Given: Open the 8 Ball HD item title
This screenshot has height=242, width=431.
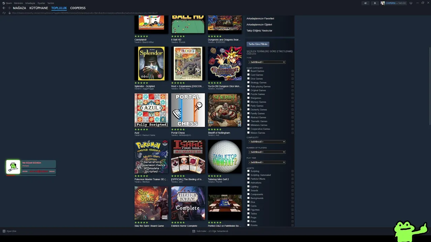Looking at the screenshot, I should pos(176,40).
